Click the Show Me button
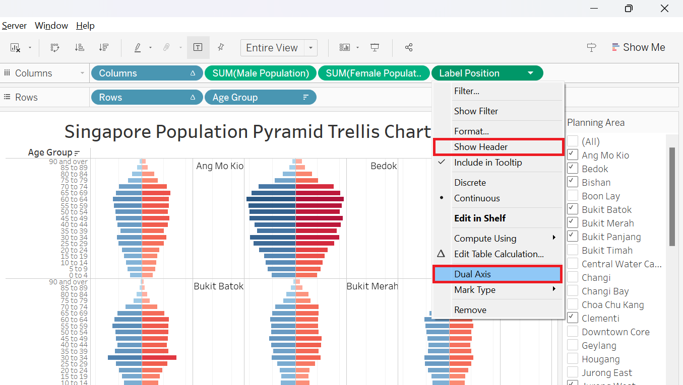 click(x=639, y=47)
